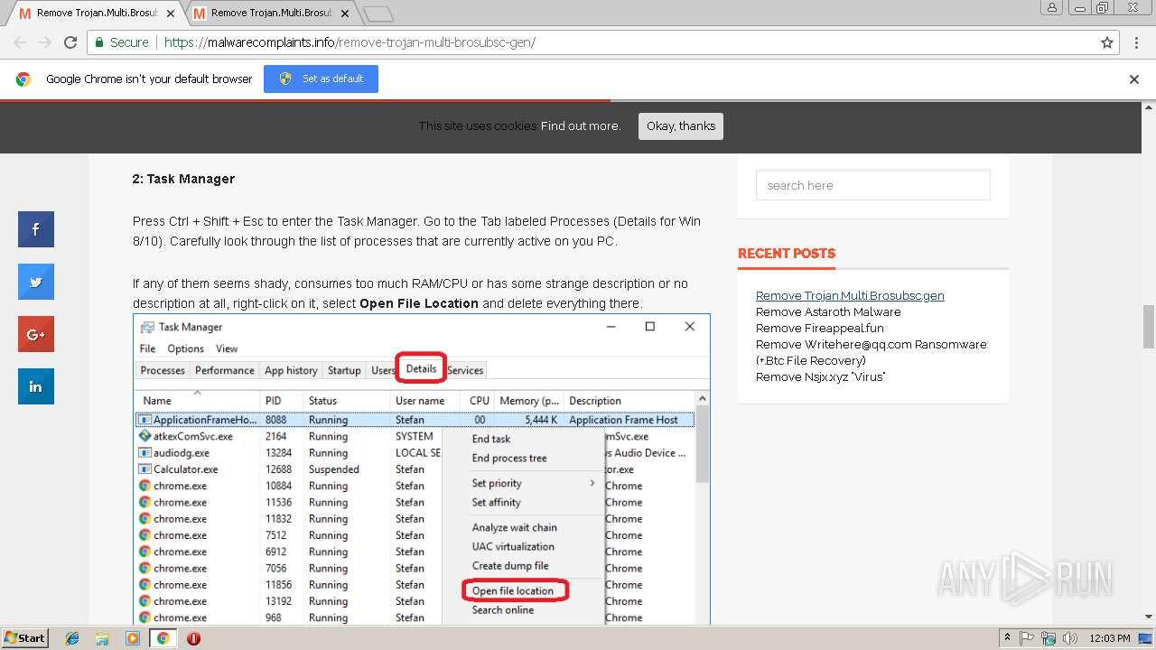Open Remove Trojan.Multi.Brosubsc.gen recent post
Image resolution: width=1156 pixels, height=650 pixels.
tap(850, 295)
